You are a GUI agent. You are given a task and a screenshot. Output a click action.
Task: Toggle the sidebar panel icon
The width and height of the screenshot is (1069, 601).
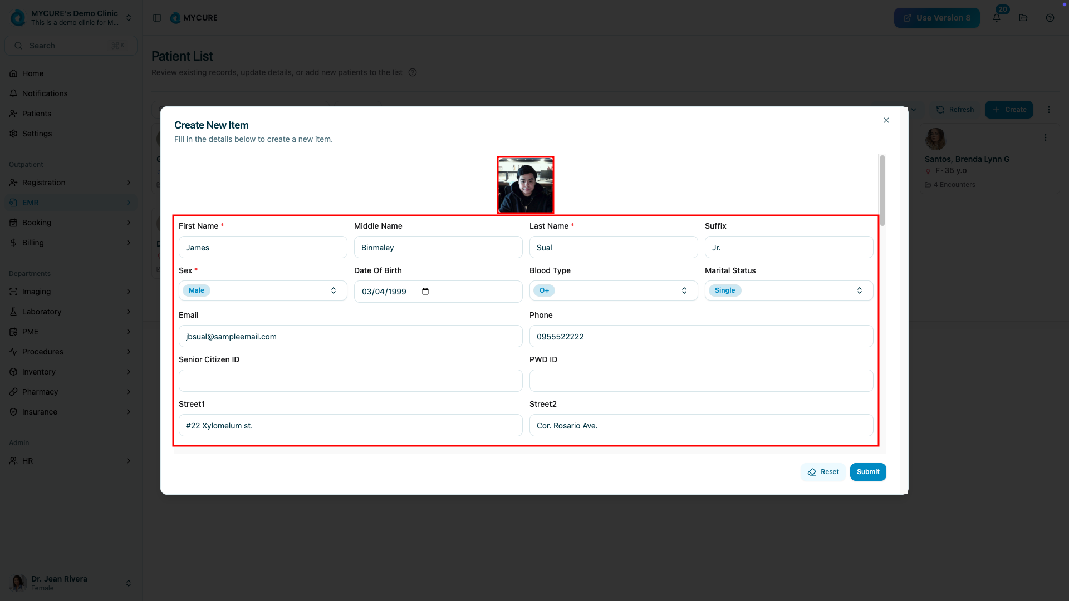tap(157, 18)
